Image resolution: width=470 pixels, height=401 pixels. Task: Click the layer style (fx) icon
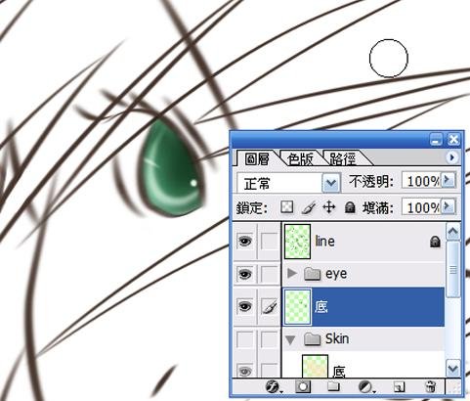click(273, 387)
